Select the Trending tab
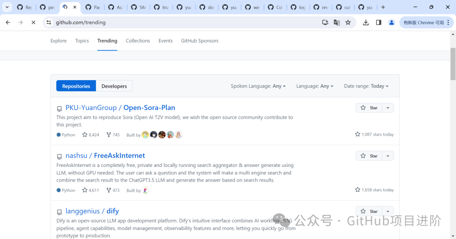Screen dimensions: 456x239 point(107,40)
